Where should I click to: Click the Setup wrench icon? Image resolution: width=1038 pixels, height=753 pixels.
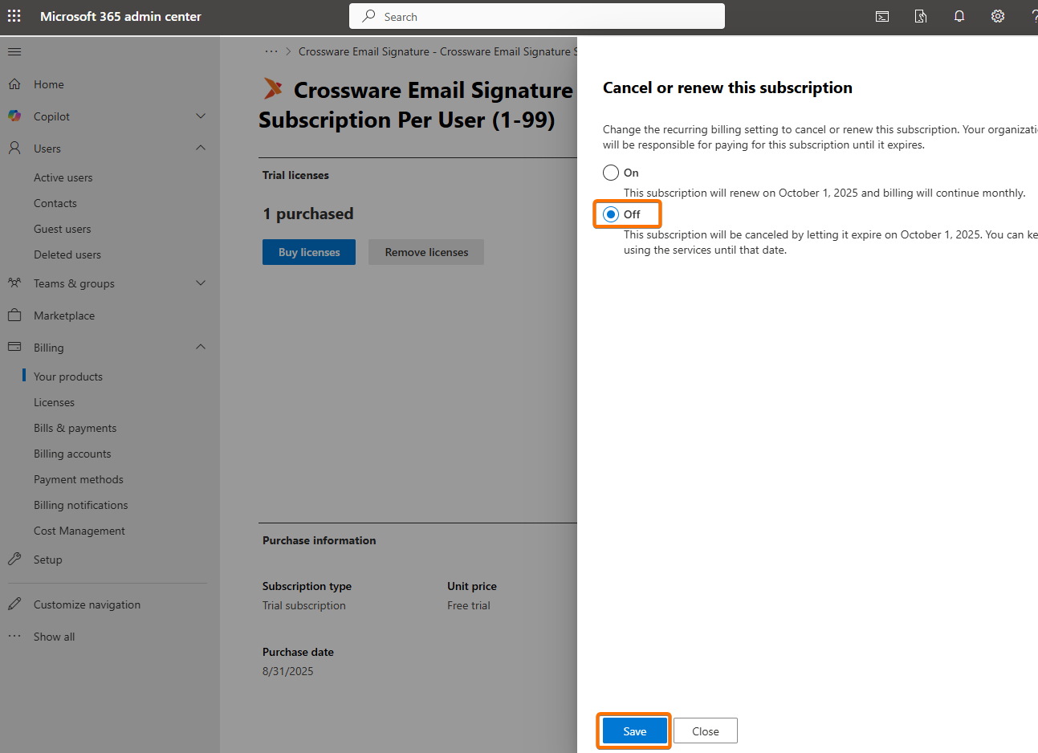(x=14, y=560)
